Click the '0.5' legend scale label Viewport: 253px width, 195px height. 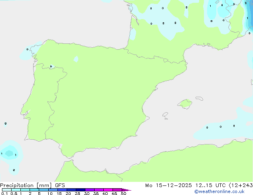tap(14, 193)
